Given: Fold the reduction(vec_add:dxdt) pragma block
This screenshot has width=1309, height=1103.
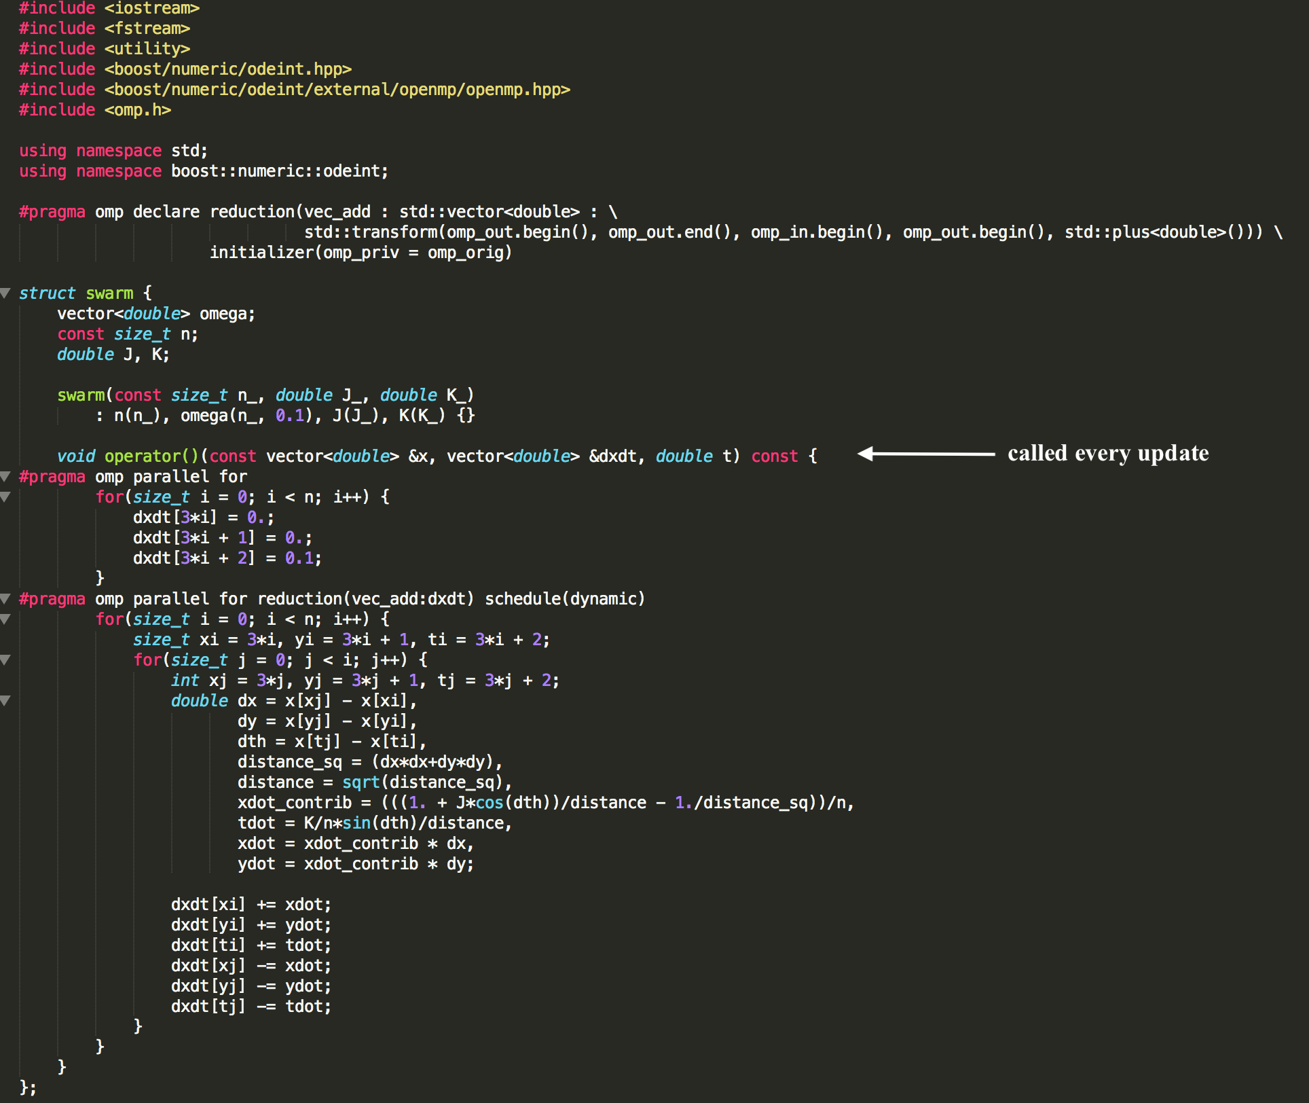Looking at the screenshot, I should point(5,599).
